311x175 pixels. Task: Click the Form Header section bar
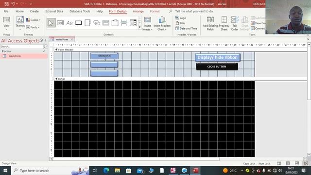180,50
